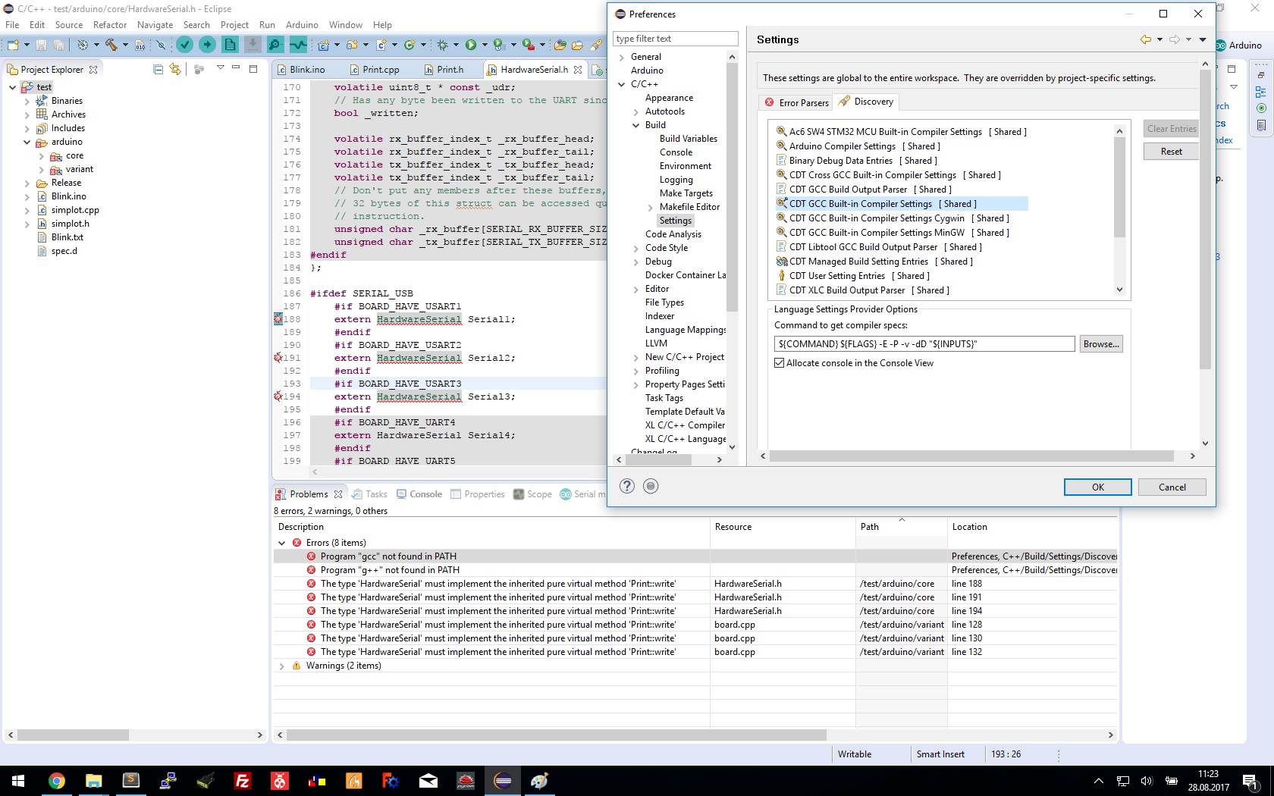Click the Arduino Upload arrow toolbar icon

tap(207, 45)
